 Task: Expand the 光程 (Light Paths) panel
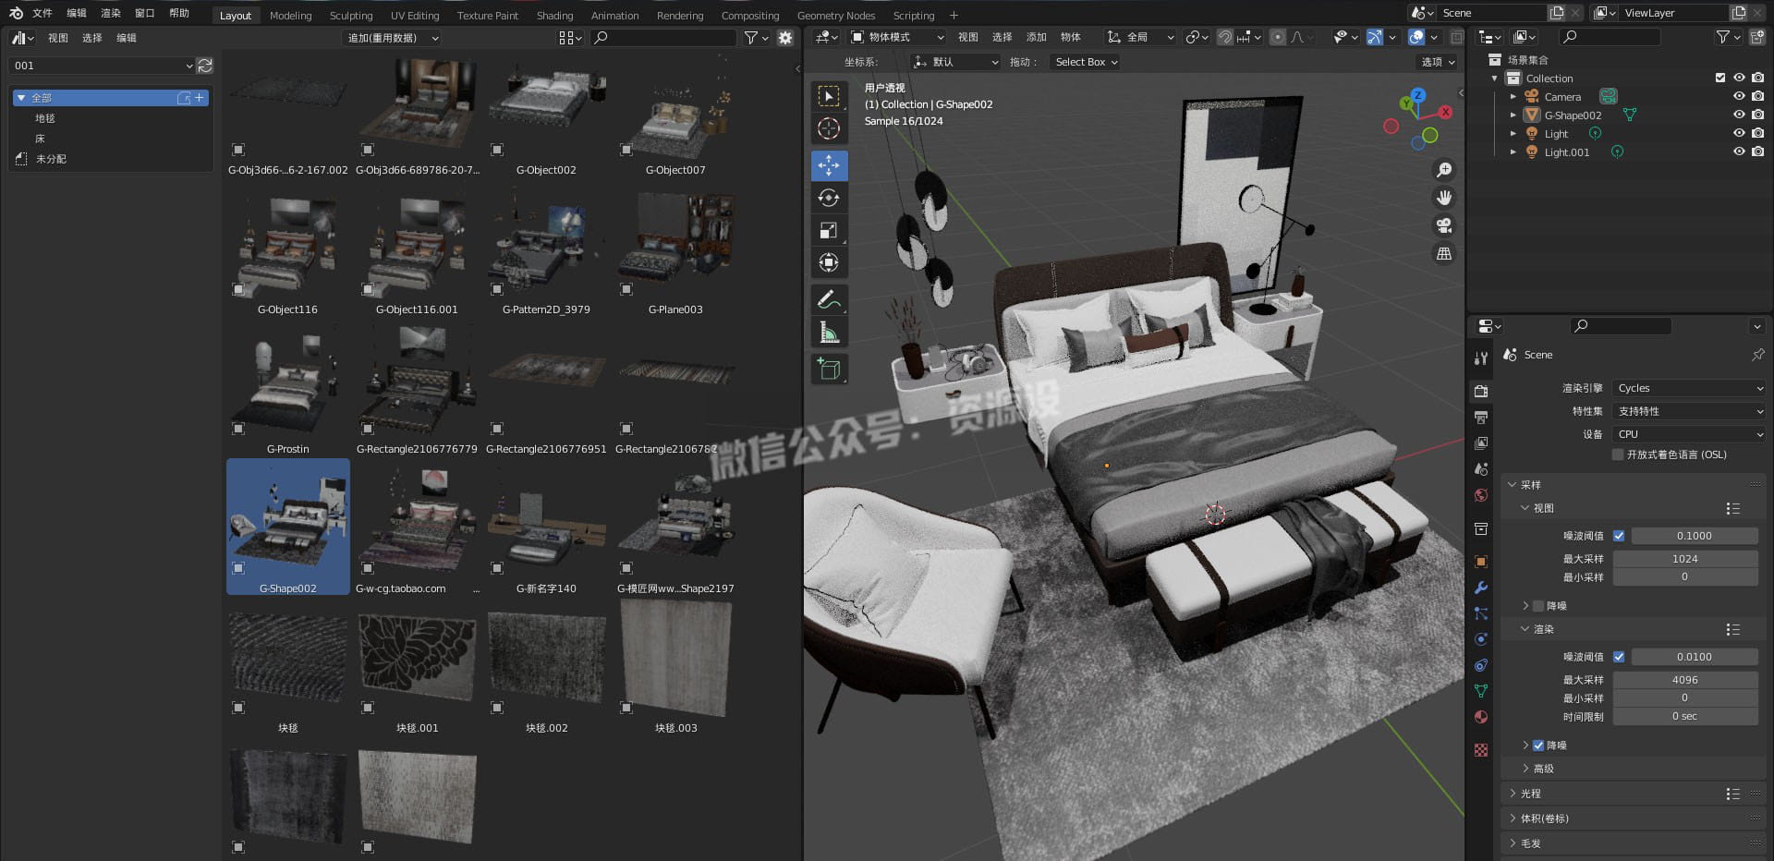(1531, 794)
